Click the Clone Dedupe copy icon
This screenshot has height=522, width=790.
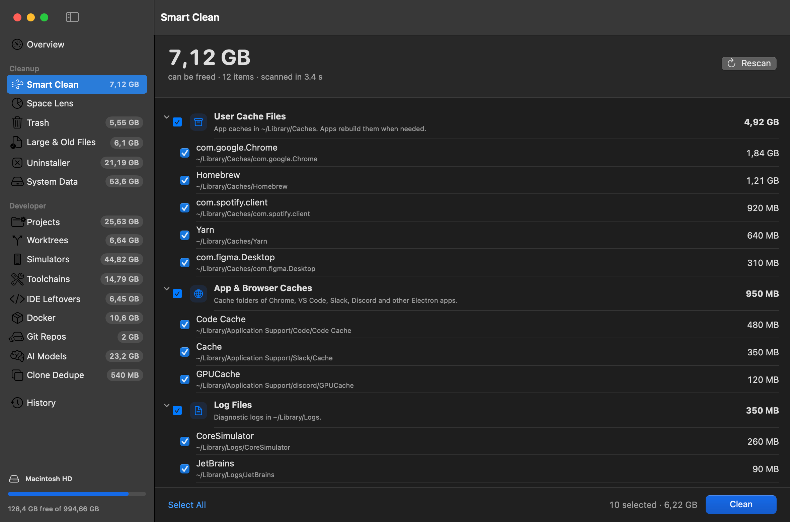[17, 375]
